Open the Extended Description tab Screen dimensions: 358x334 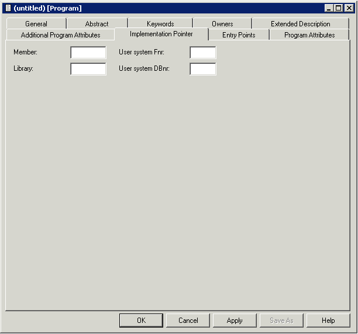pos(300,24)
